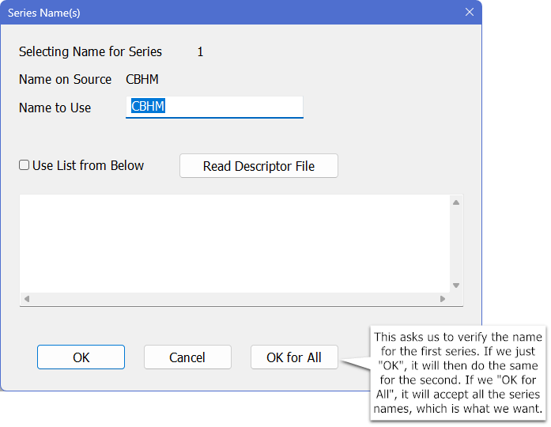Viewport: 551px width, 427px height.
Task: Click the list box scroll down arrow
Action: coord(455,285)
